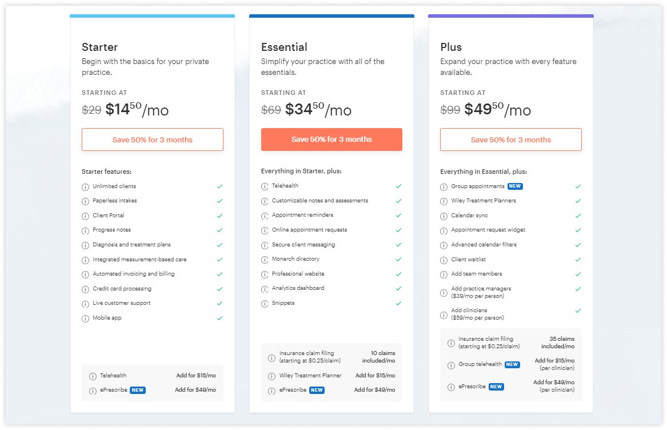Select Essential plan Save 50% button
The height and width of the screenshot is (430, 667).
tap(331, 140)
